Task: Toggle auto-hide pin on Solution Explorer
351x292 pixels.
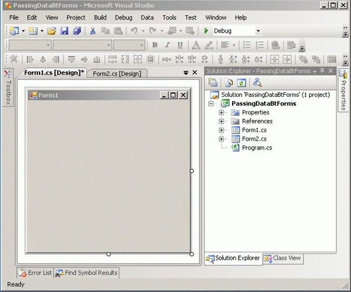Action: (x=322, y=71)
